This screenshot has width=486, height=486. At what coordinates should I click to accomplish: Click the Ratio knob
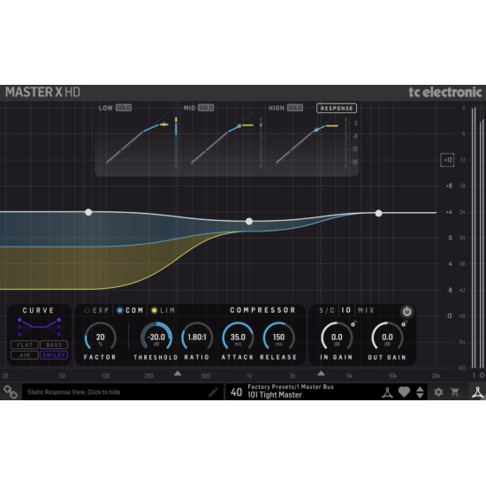point(197,338)
